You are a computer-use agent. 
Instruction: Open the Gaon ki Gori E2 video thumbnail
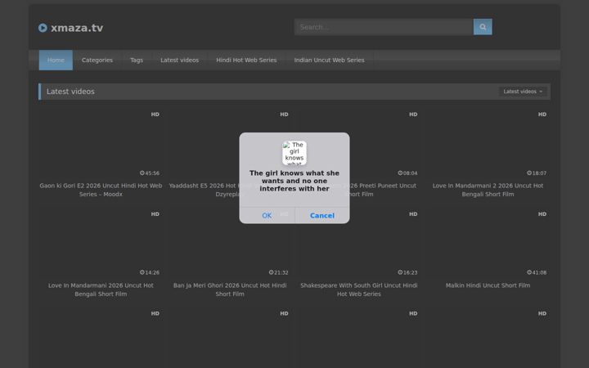coord(101,144)
